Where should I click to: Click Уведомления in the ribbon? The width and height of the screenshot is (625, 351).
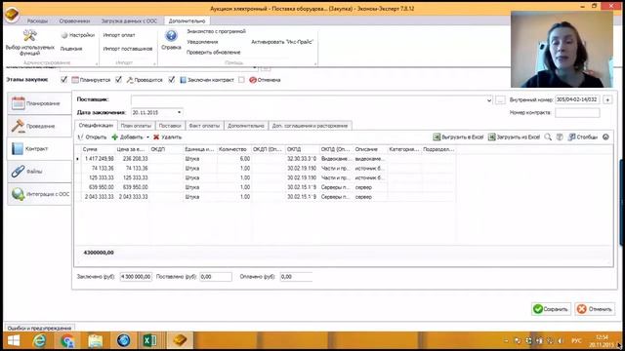point(202,42)
